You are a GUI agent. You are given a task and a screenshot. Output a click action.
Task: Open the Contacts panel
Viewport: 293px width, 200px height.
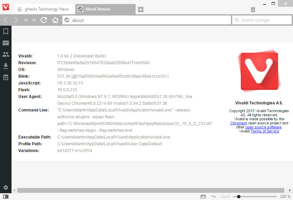pos(6,54)
